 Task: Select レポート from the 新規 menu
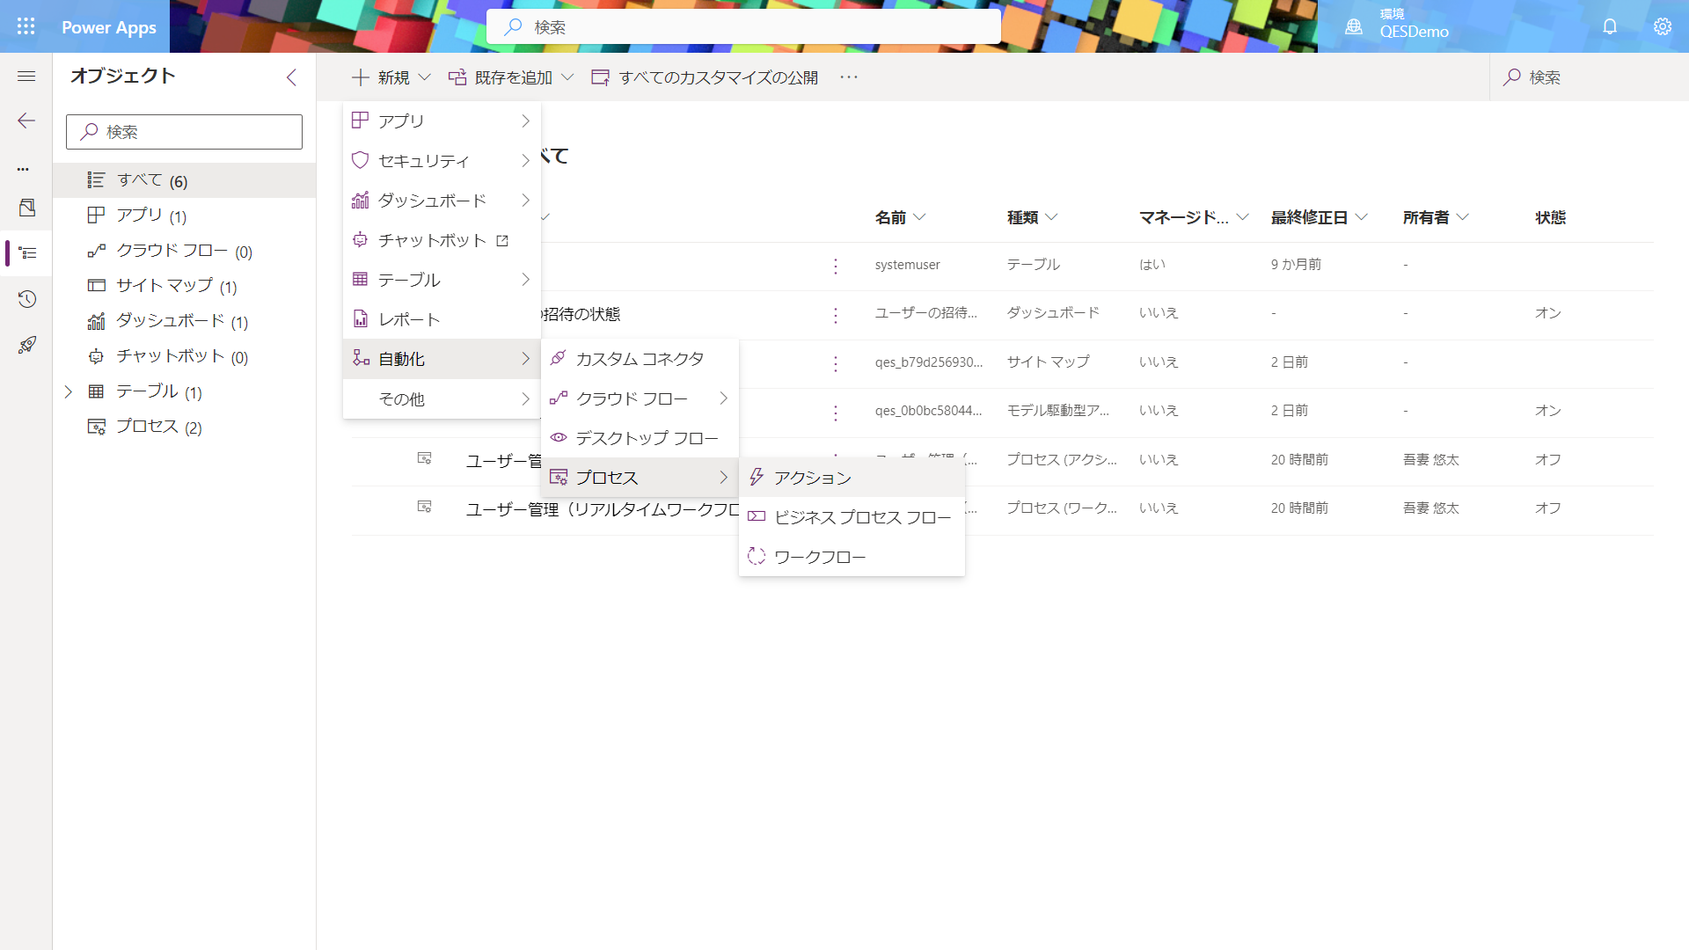coord(407,318)
